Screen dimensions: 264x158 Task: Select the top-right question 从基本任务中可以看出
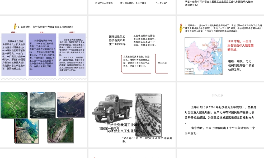point(219,3)
